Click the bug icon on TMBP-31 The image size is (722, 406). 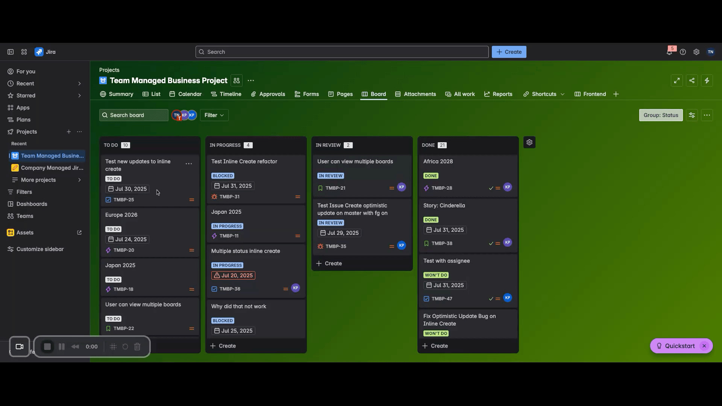pos(214,197)
